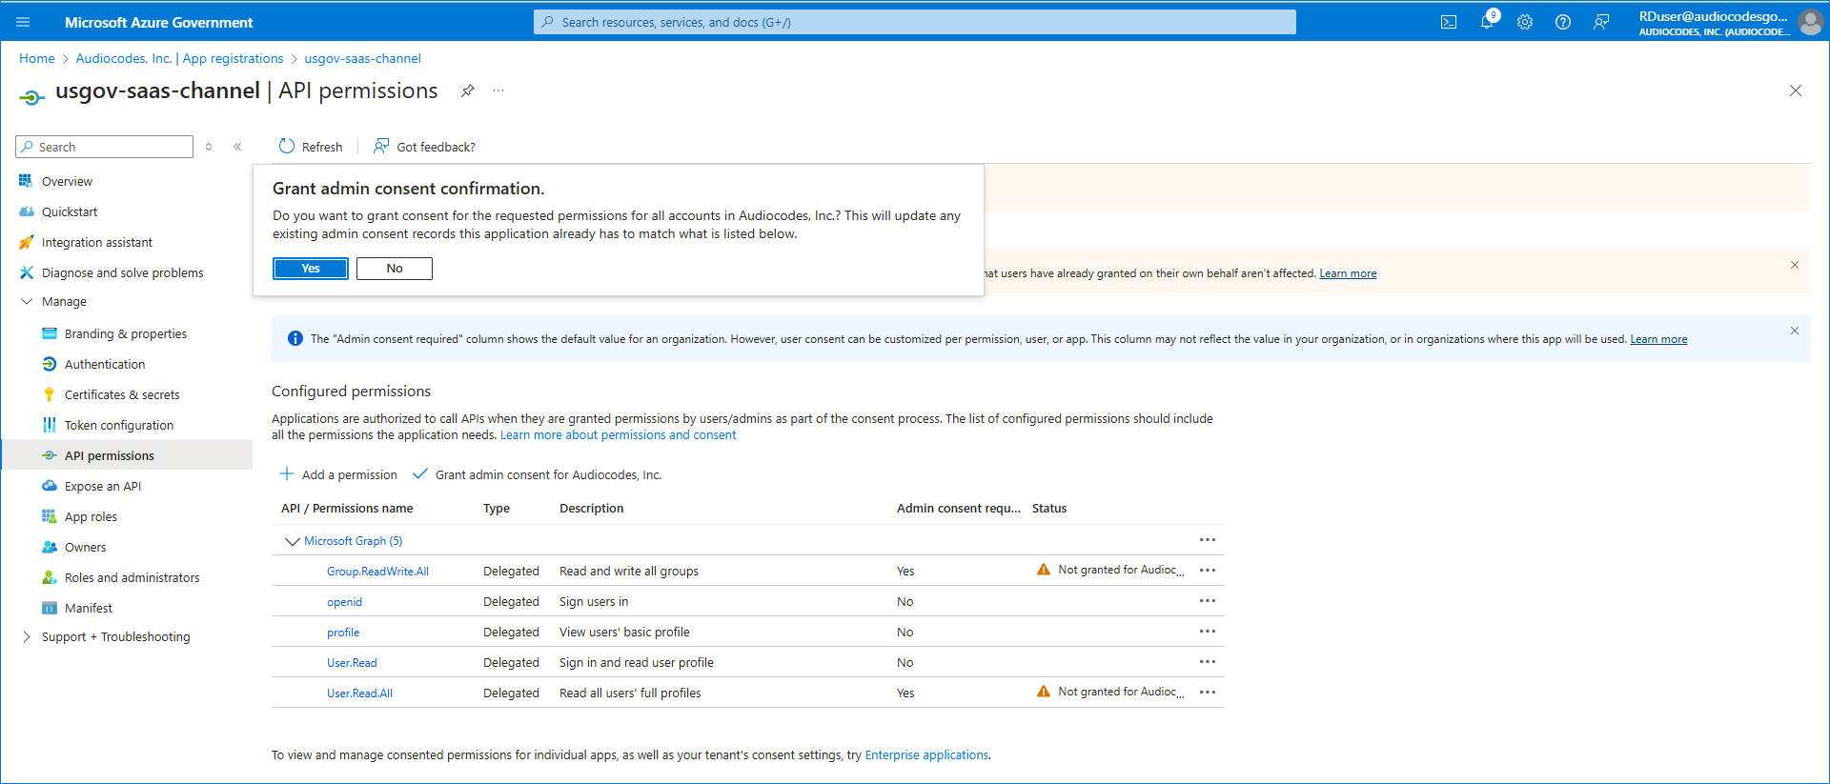Toggle sidebar expand/collapse all arrows
The width and height of the screenshot is (1830, 784).
[x=209, y=147]
